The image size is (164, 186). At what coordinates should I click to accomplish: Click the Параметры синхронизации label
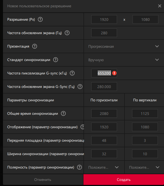(31, 100)
